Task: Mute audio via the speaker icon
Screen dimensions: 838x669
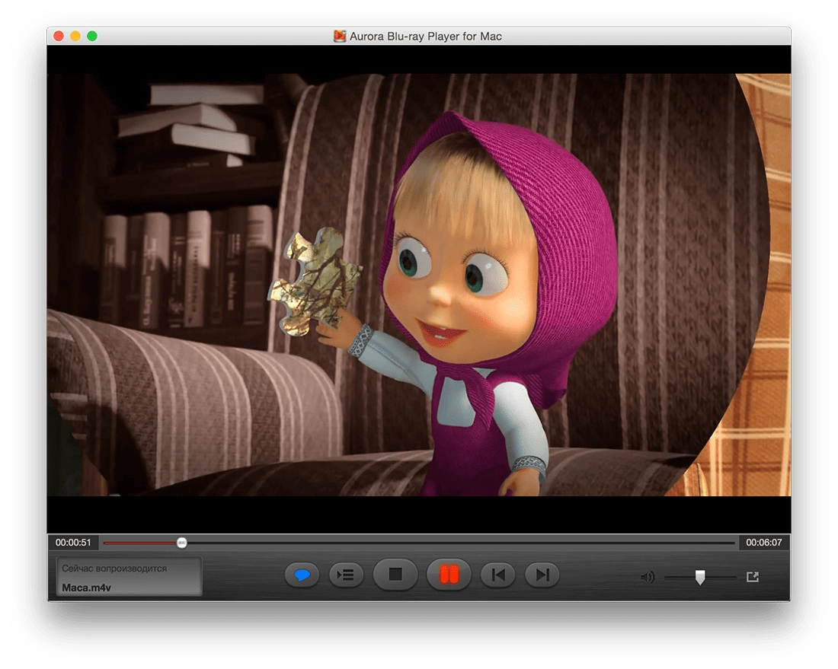Action: (648, 577)
